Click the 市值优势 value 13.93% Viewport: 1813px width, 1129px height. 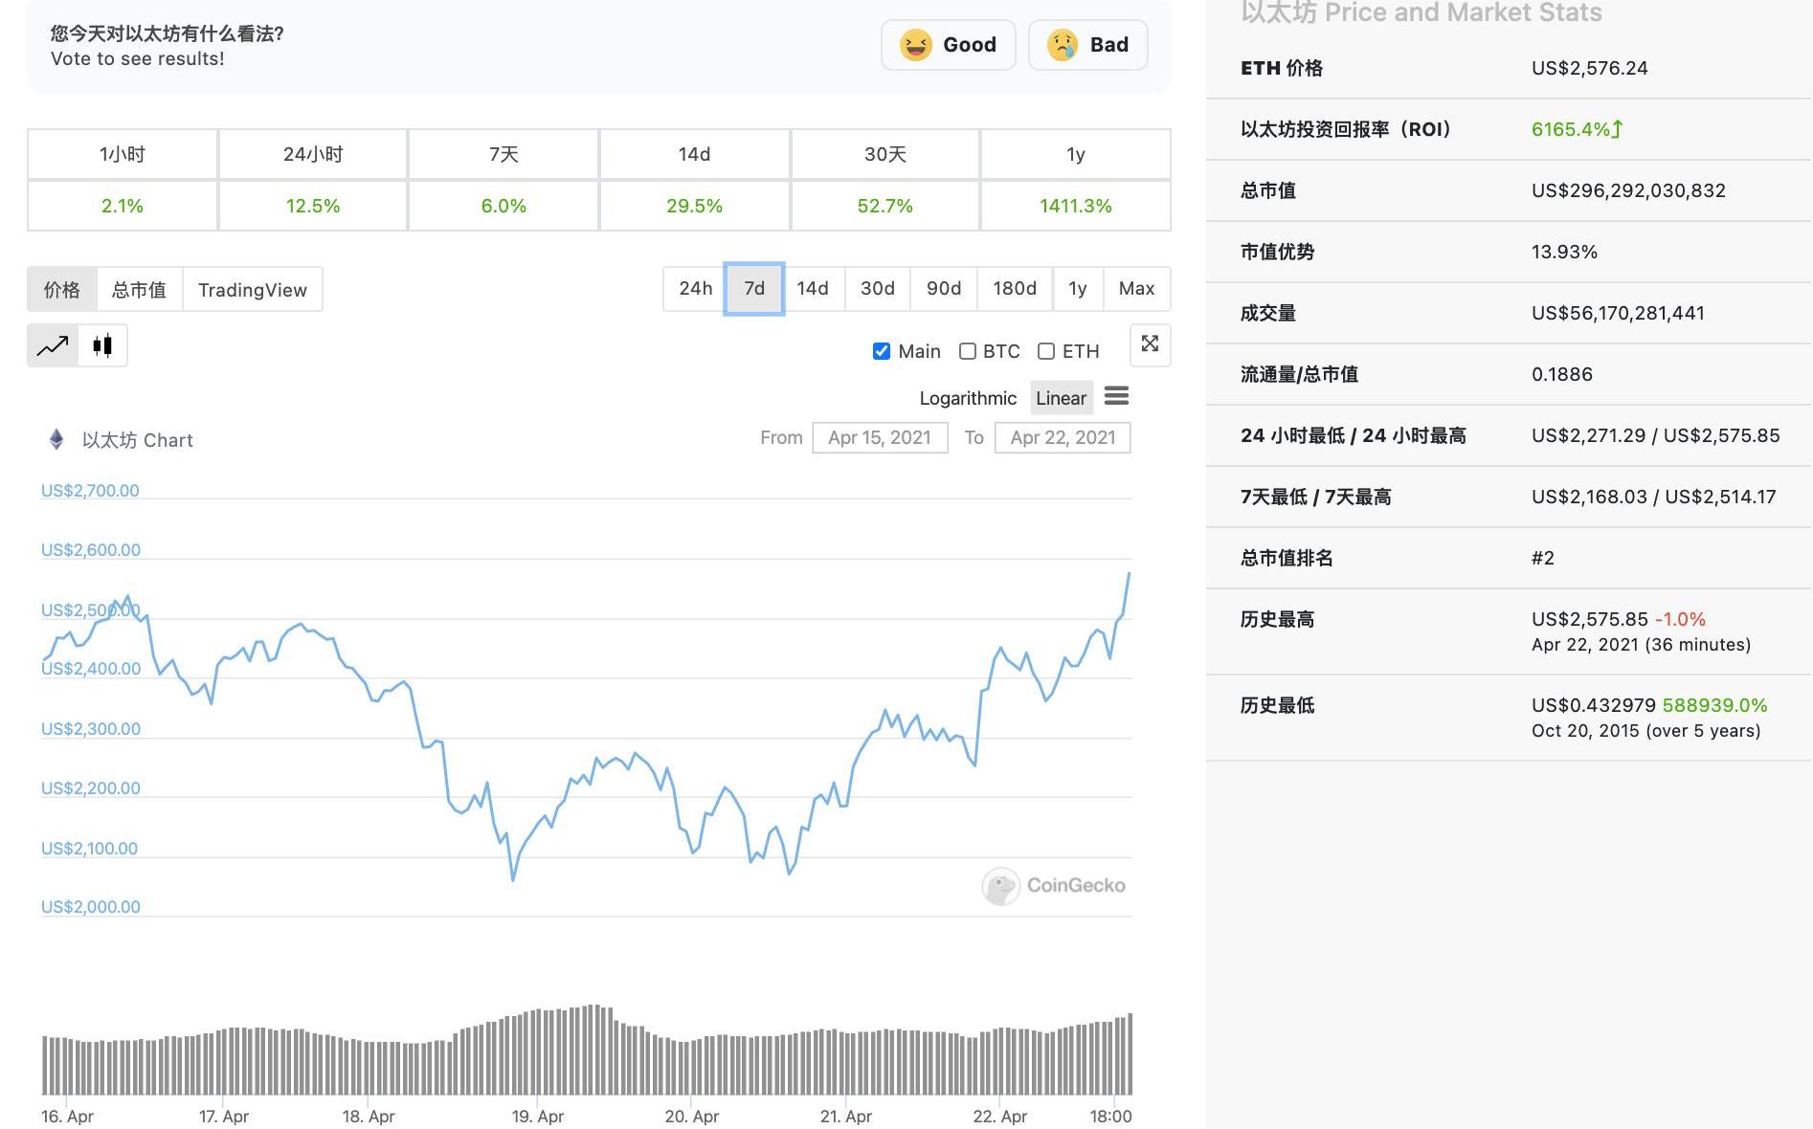(x=1564, y=252)
